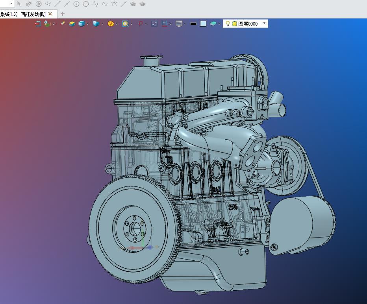Click the brush/pencil icon in view toolbar
367x304 pixels.
pos(63,24)
